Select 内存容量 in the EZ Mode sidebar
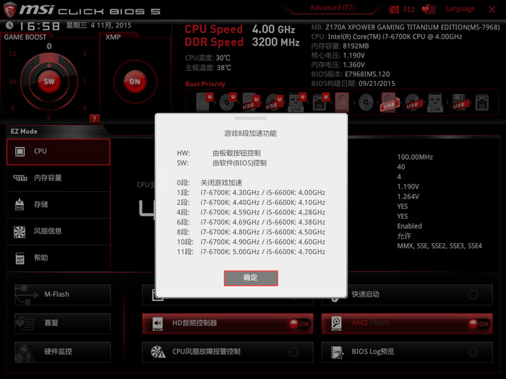Screen dimensions: 506x379 pos(59,178)
